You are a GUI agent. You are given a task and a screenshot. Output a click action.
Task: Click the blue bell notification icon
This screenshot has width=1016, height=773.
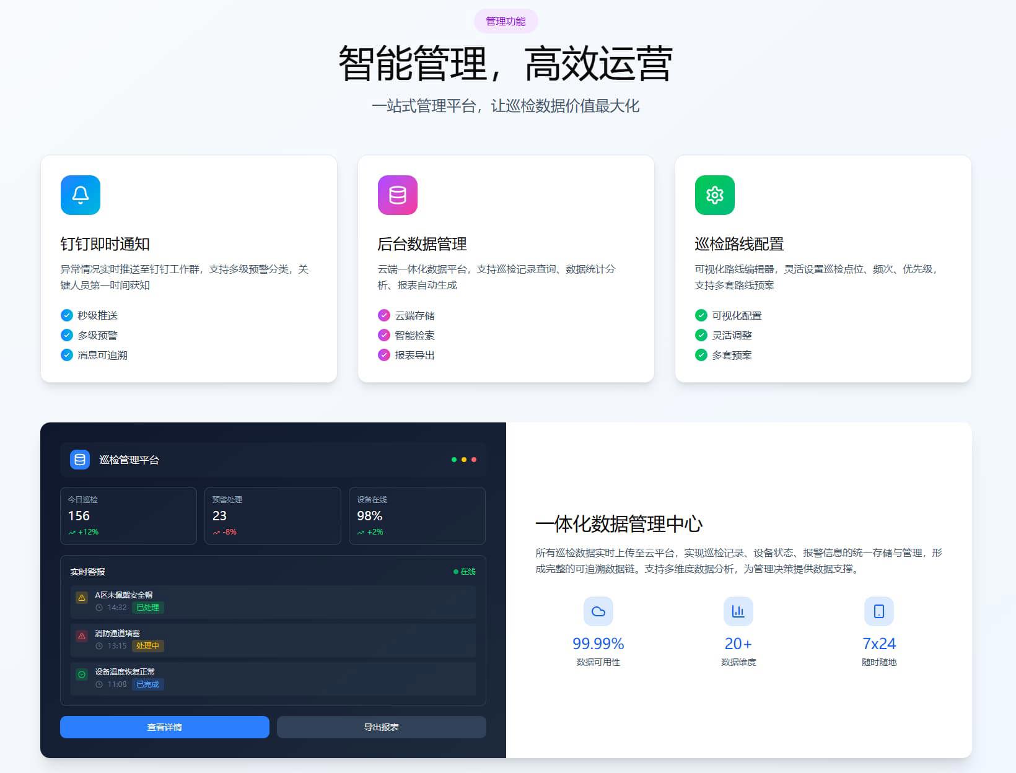point(81,195)
